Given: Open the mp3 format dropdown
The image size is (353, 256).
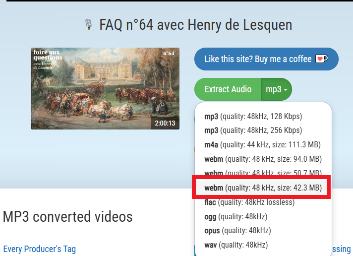Looking at the screenshot, I should tap(277, 89).
